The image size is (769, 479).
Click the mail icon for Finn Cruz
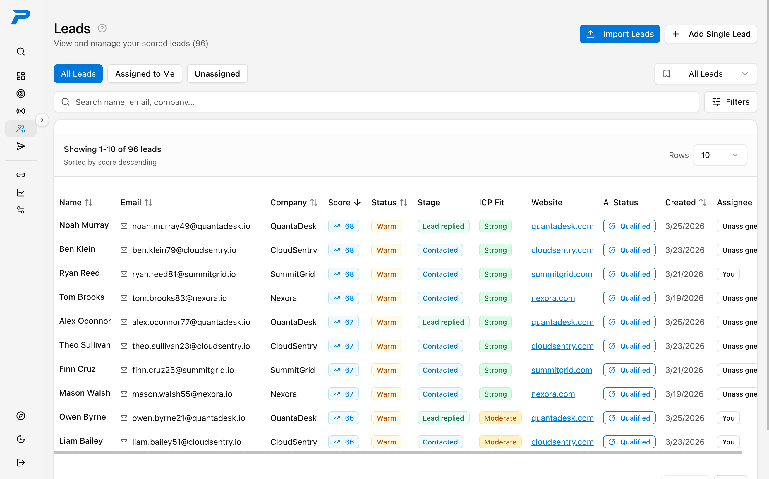(124, 370)
